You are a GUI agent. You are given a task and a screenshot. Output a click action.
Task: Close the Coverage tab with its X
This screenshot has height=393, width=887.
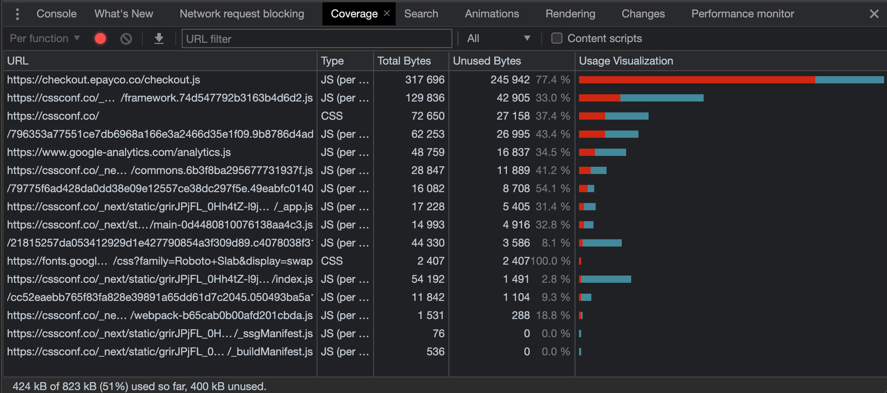387,13
